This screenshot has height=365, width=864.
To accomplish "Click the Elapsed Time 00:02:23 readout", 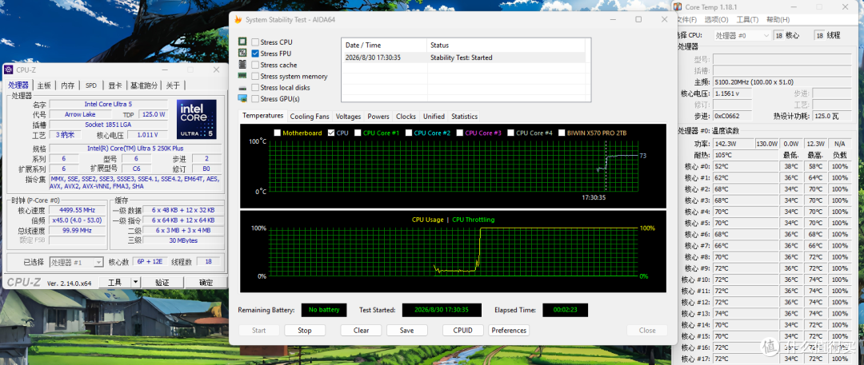I will pos(566,310).
